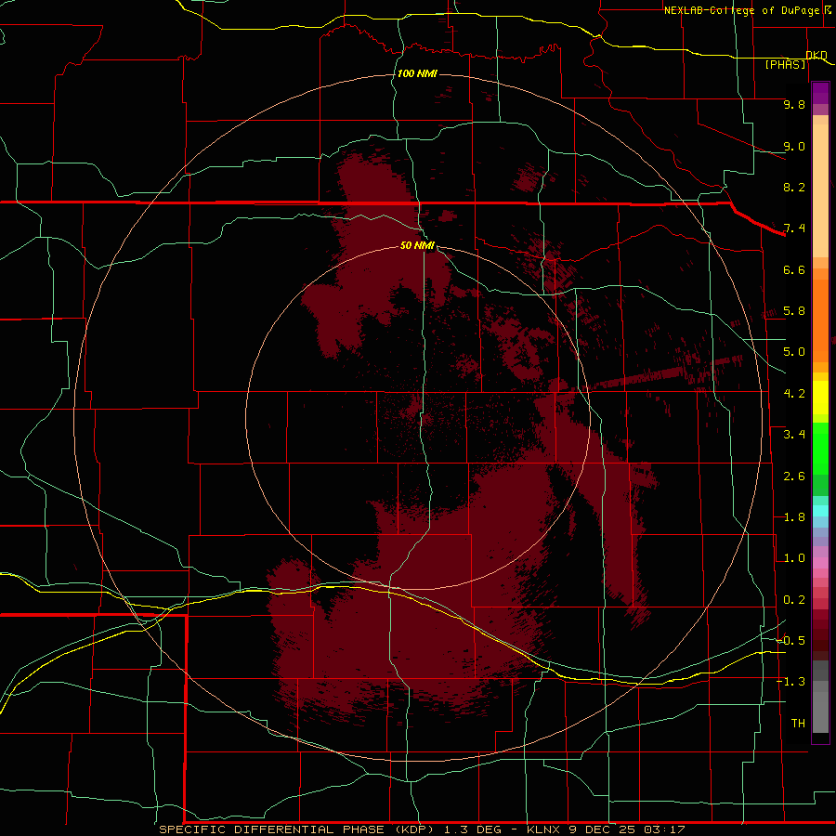Click the 9.0 scale value
Screen dimensions: 836x836
pyautogui.click(x=794, y=146)
